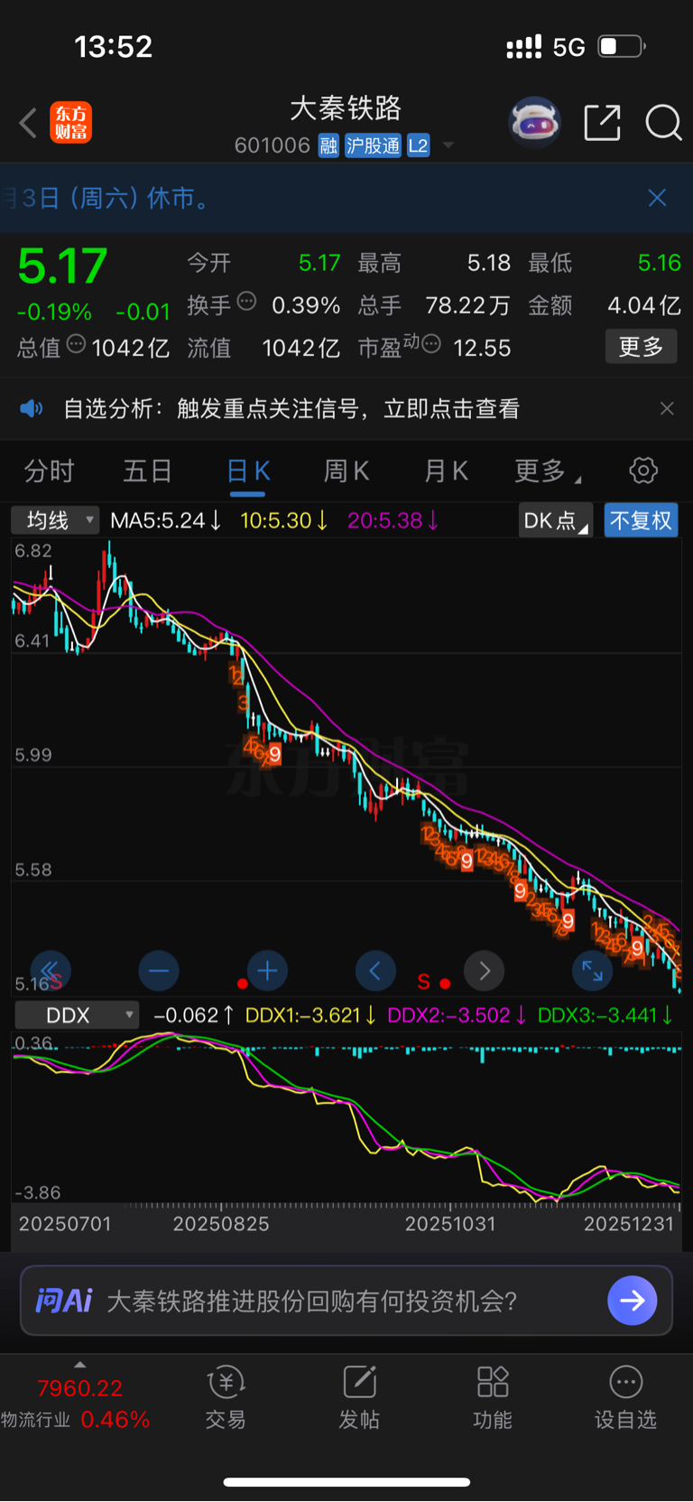This screenshot has height=1502, width=693.
Task: Switch to 分时 tab
Action: click(x=49, y=471)
